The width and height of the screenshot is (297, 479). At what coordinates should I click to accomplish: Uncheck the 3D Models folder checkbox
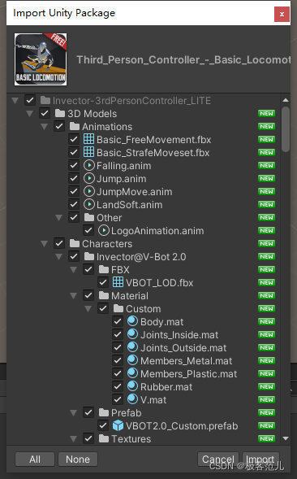pos(45,113)
